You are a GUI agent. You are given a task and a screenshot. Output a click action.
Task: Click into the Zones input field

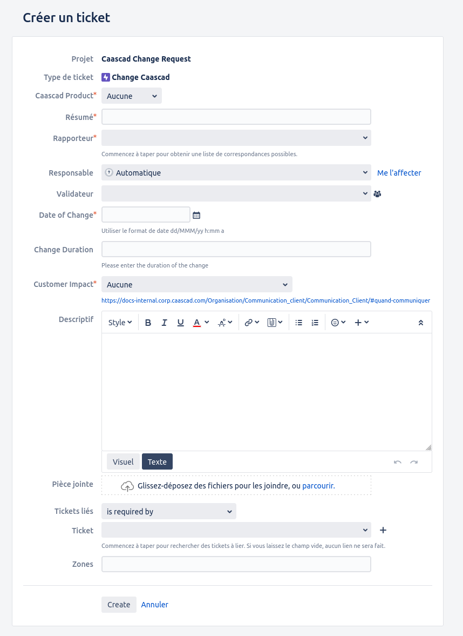(236, 564)
